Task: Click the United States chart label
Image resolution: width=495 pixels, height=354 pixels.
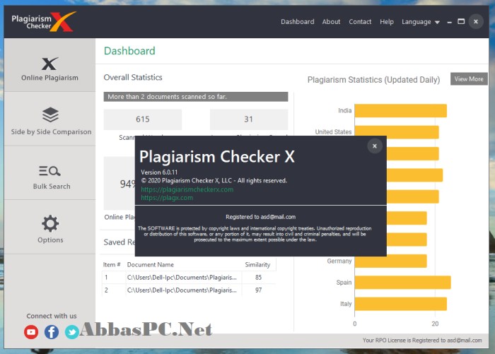Action: click(x=333, y=132)
